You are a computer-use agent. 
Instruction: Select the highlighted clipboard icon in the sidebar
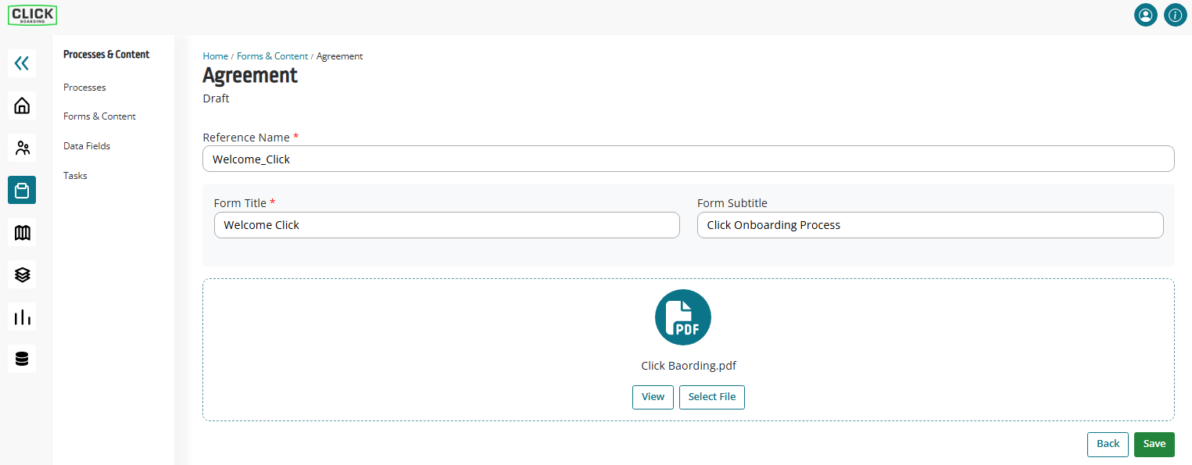point(22,190)
